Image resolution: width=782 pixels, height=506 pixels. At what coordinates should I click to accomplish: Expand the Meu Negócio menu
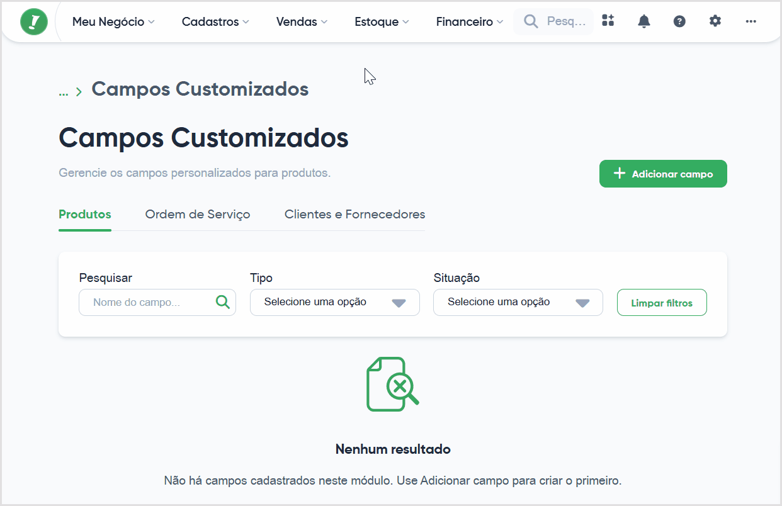(x=113, y=21)
